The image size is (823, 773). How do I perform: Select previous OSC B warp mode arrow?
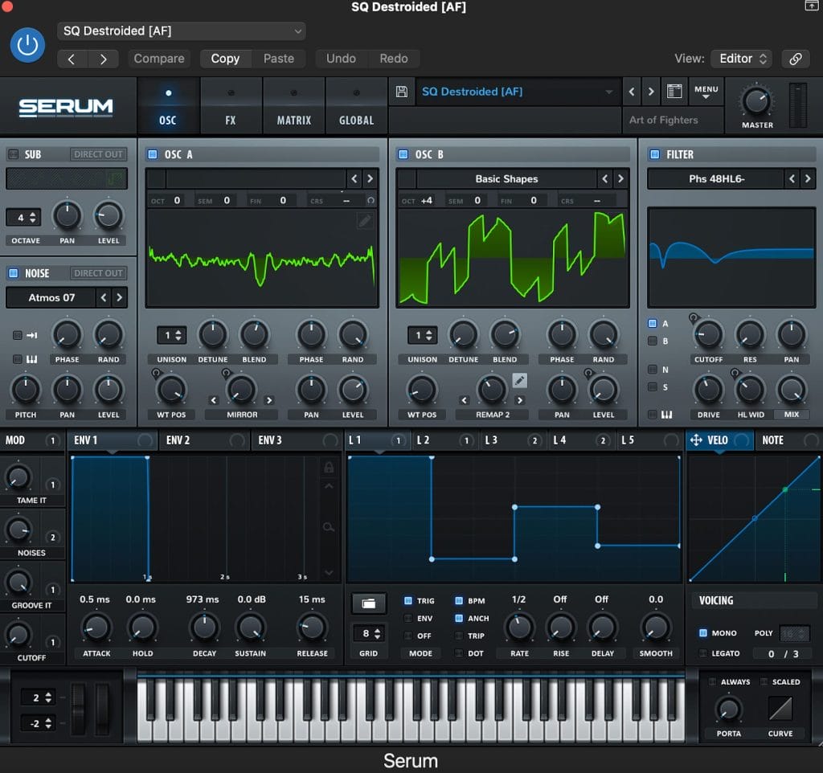tap(464, 400)
